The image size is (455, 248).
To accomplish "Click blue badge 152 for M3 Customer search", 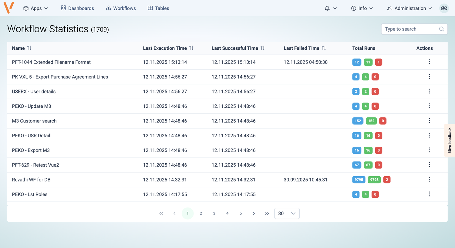I will (358, 121).
